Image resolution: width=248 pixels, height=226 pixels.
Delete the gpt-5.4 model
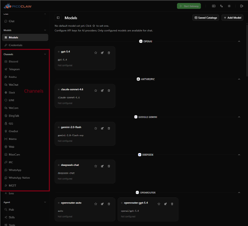(x=109, y=53)
